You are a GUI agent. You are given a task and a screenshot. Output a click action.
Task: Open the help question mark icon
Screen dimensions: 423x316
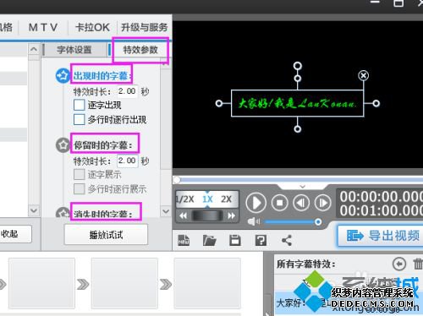tap(261, 240)
